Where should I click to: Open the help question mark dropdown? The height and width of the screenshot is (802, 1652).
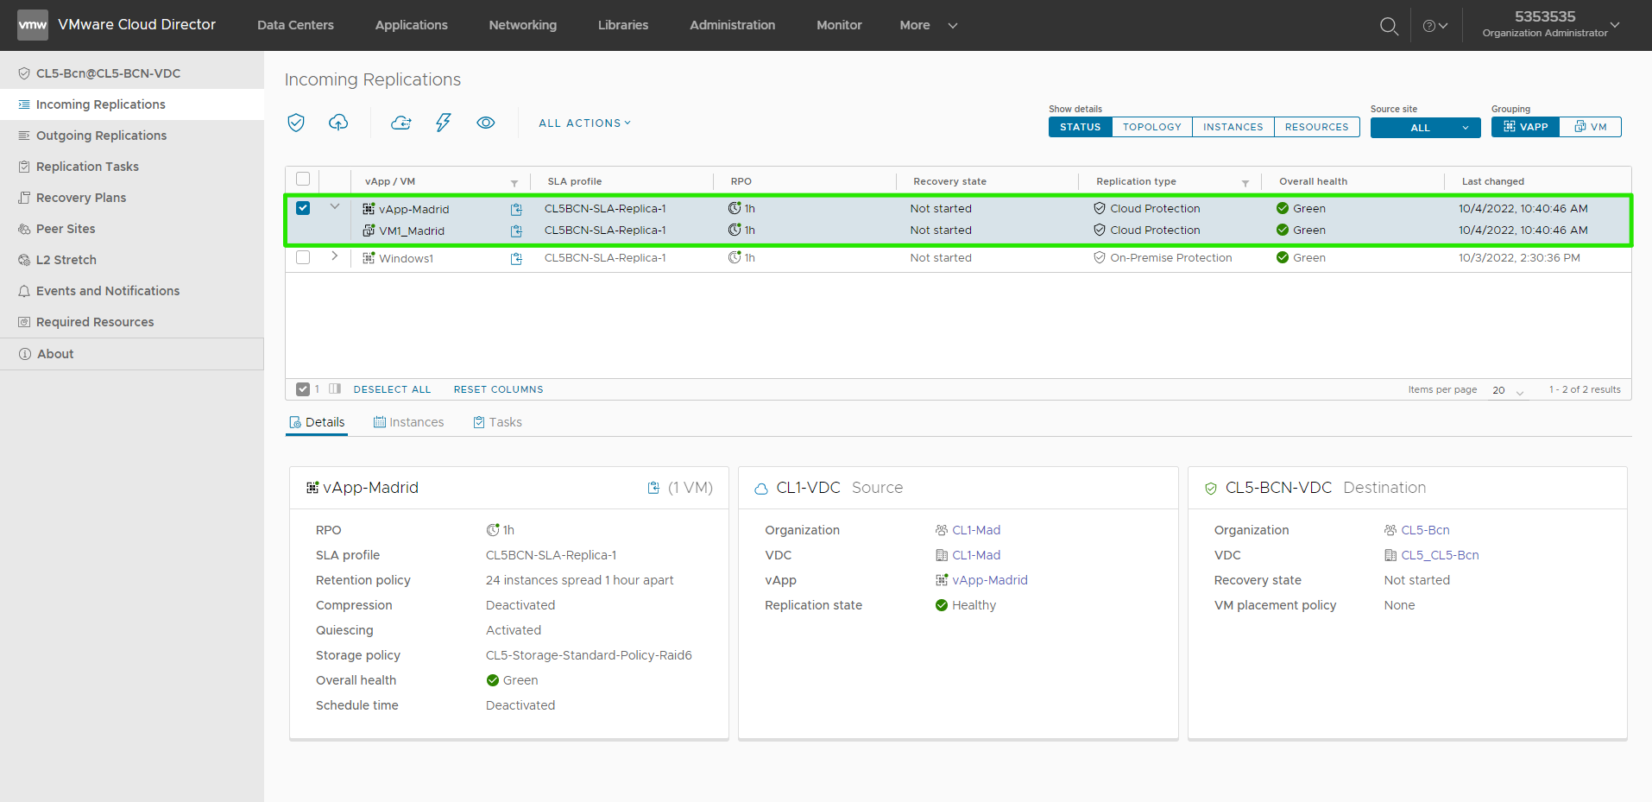(1434, 26)
